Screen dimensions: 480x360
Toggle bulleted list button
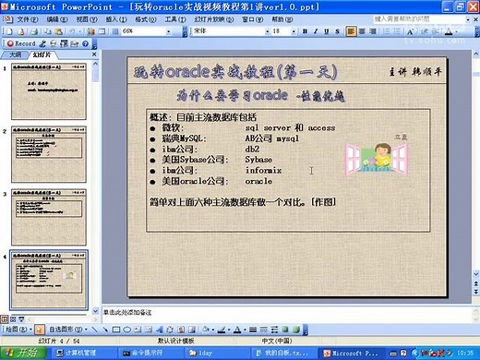(397, 31)
